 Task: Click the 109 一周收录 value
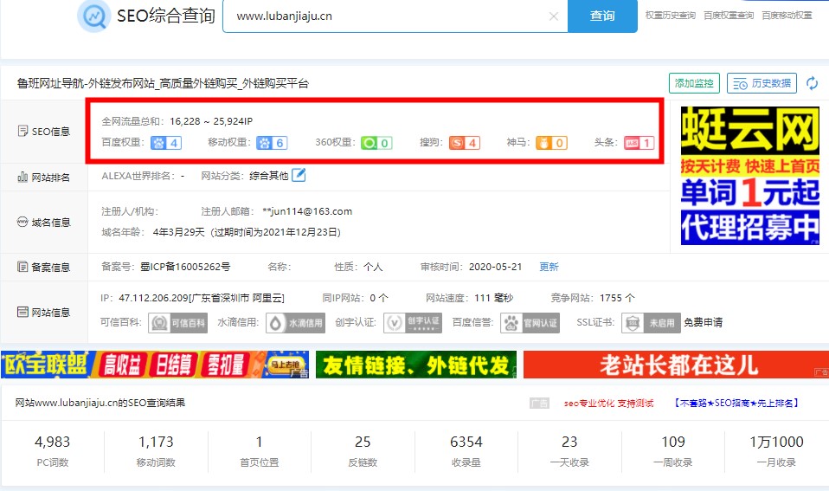[x=673, y=442]
